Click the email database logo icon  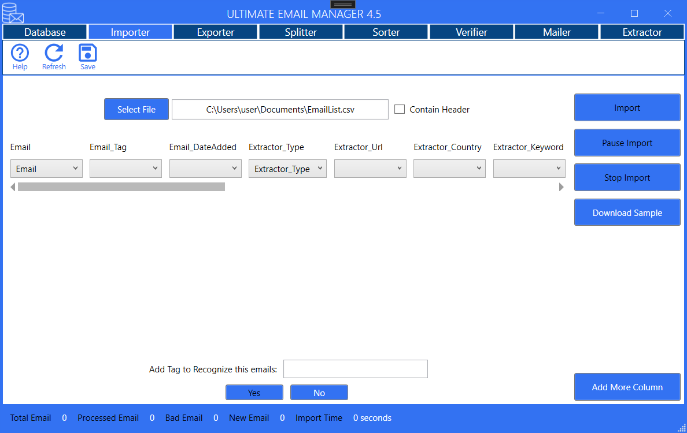13,13
